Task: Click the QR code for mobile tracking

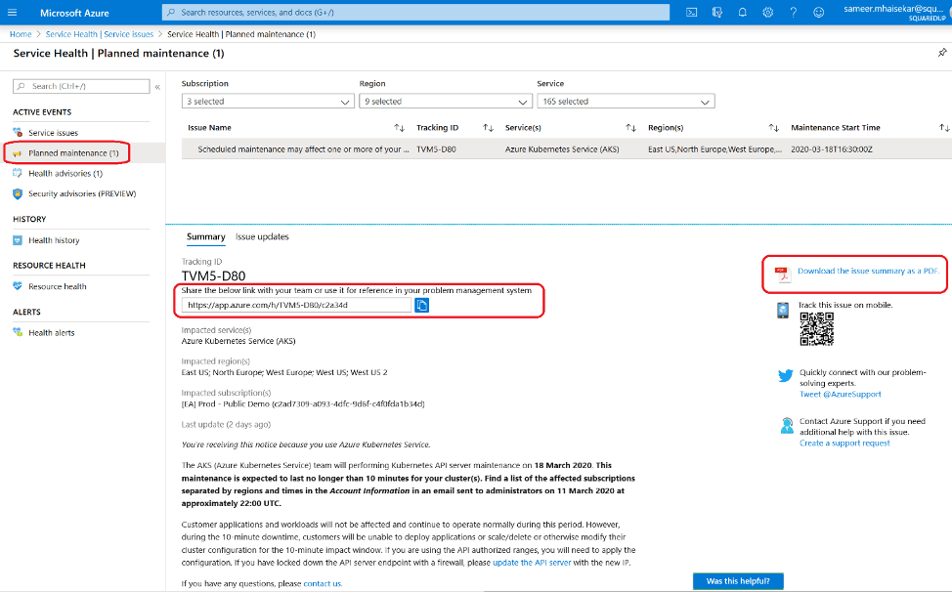Action: tap(816, 329)
